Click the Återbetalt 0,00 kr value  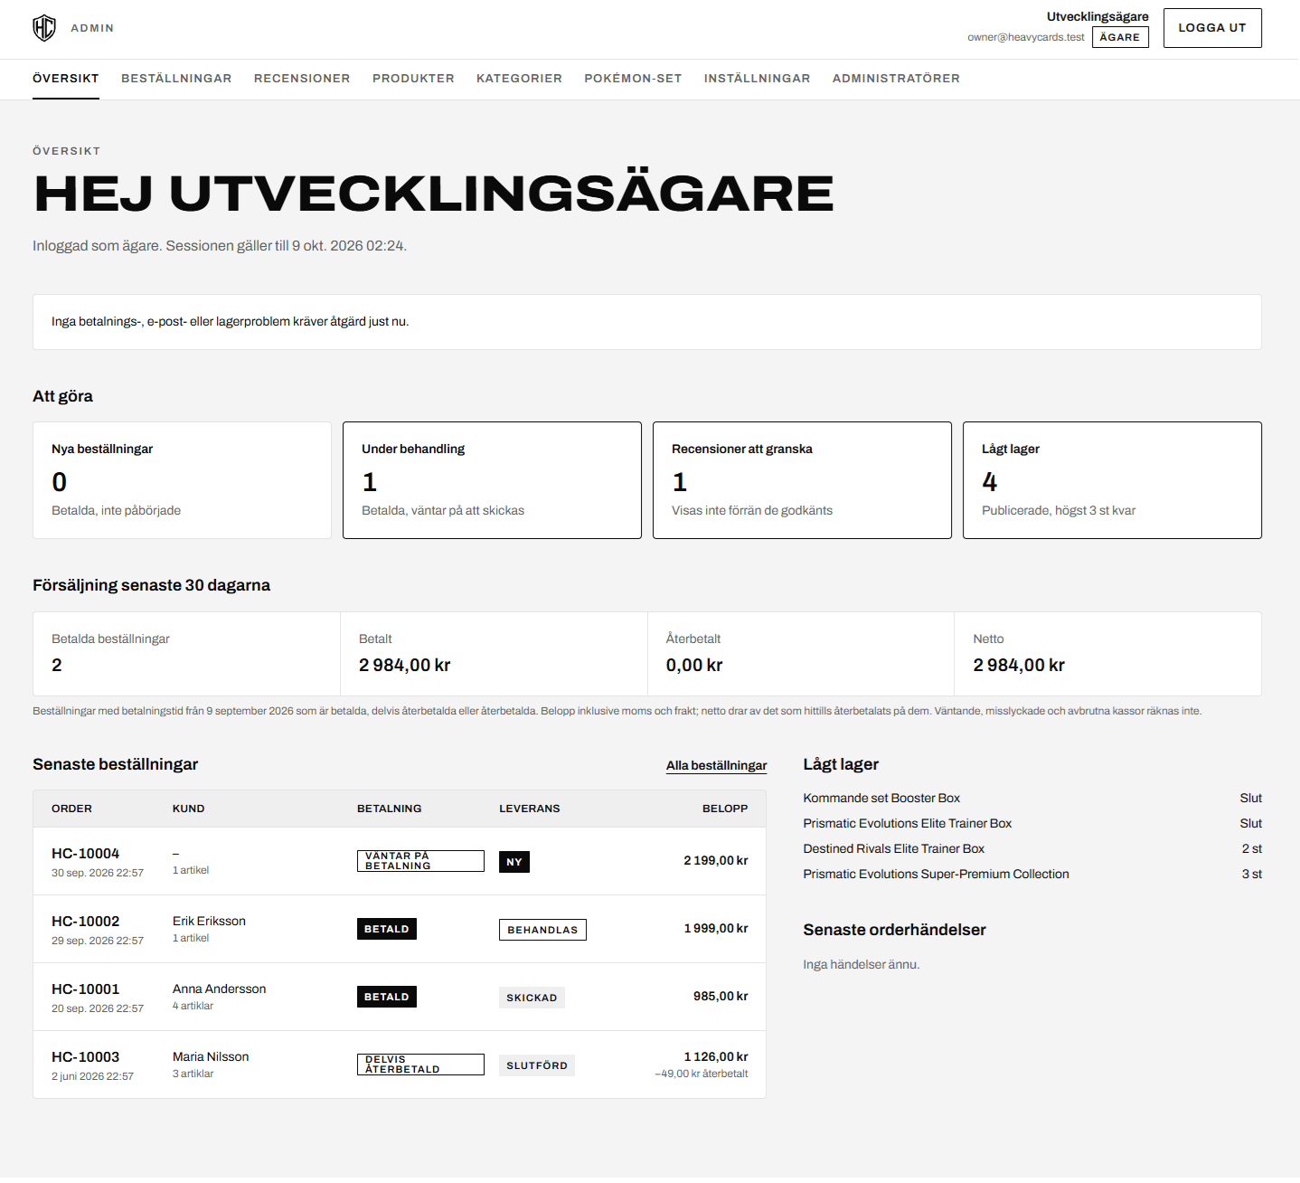694,665
